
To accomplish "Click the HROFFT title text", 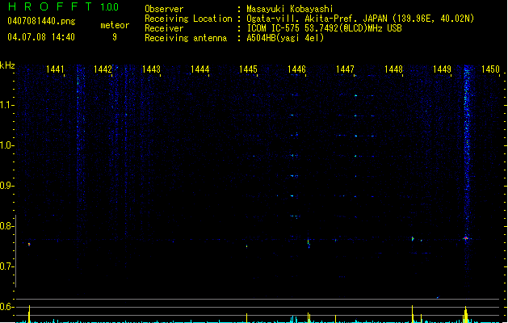I will coord(49,6).
